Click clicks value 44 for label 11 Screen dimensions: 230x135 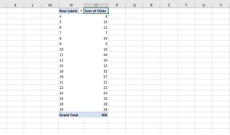[96, 55]
